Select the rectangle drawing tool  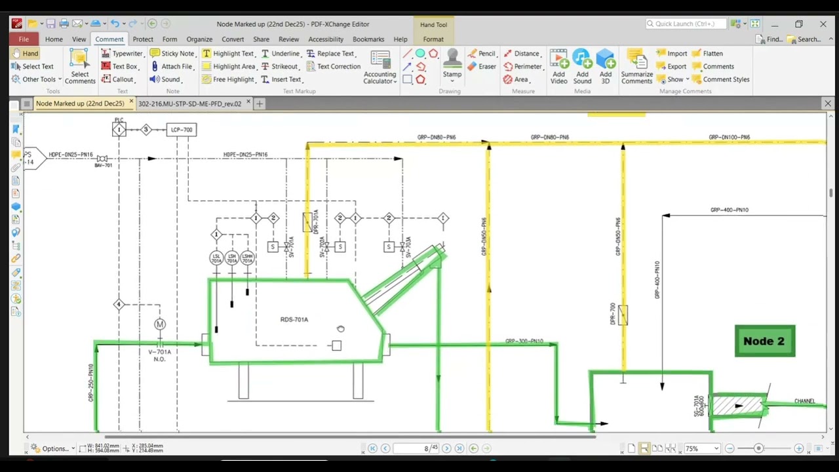pos(407,80)
